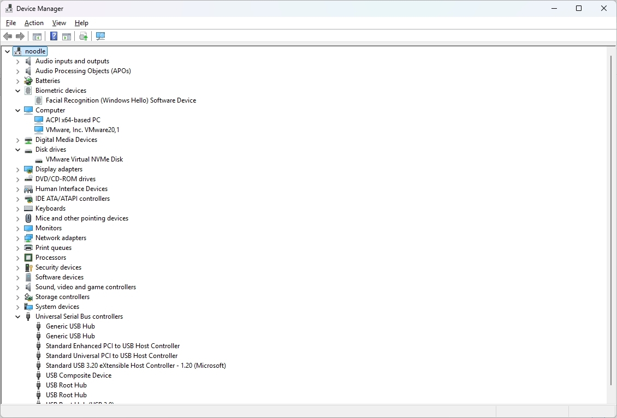
Task: Expand the Processors node
Action: point(17,258)
